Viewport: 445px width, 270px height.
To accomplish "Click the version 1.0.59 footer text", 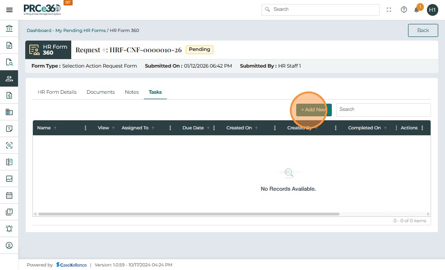I will (x=133, y=265).
